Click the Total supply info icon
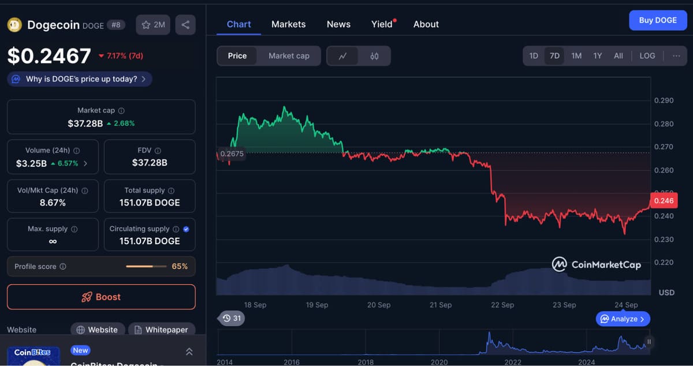The height and width of the screenshot is (366, 693). [x=171, y=191]
